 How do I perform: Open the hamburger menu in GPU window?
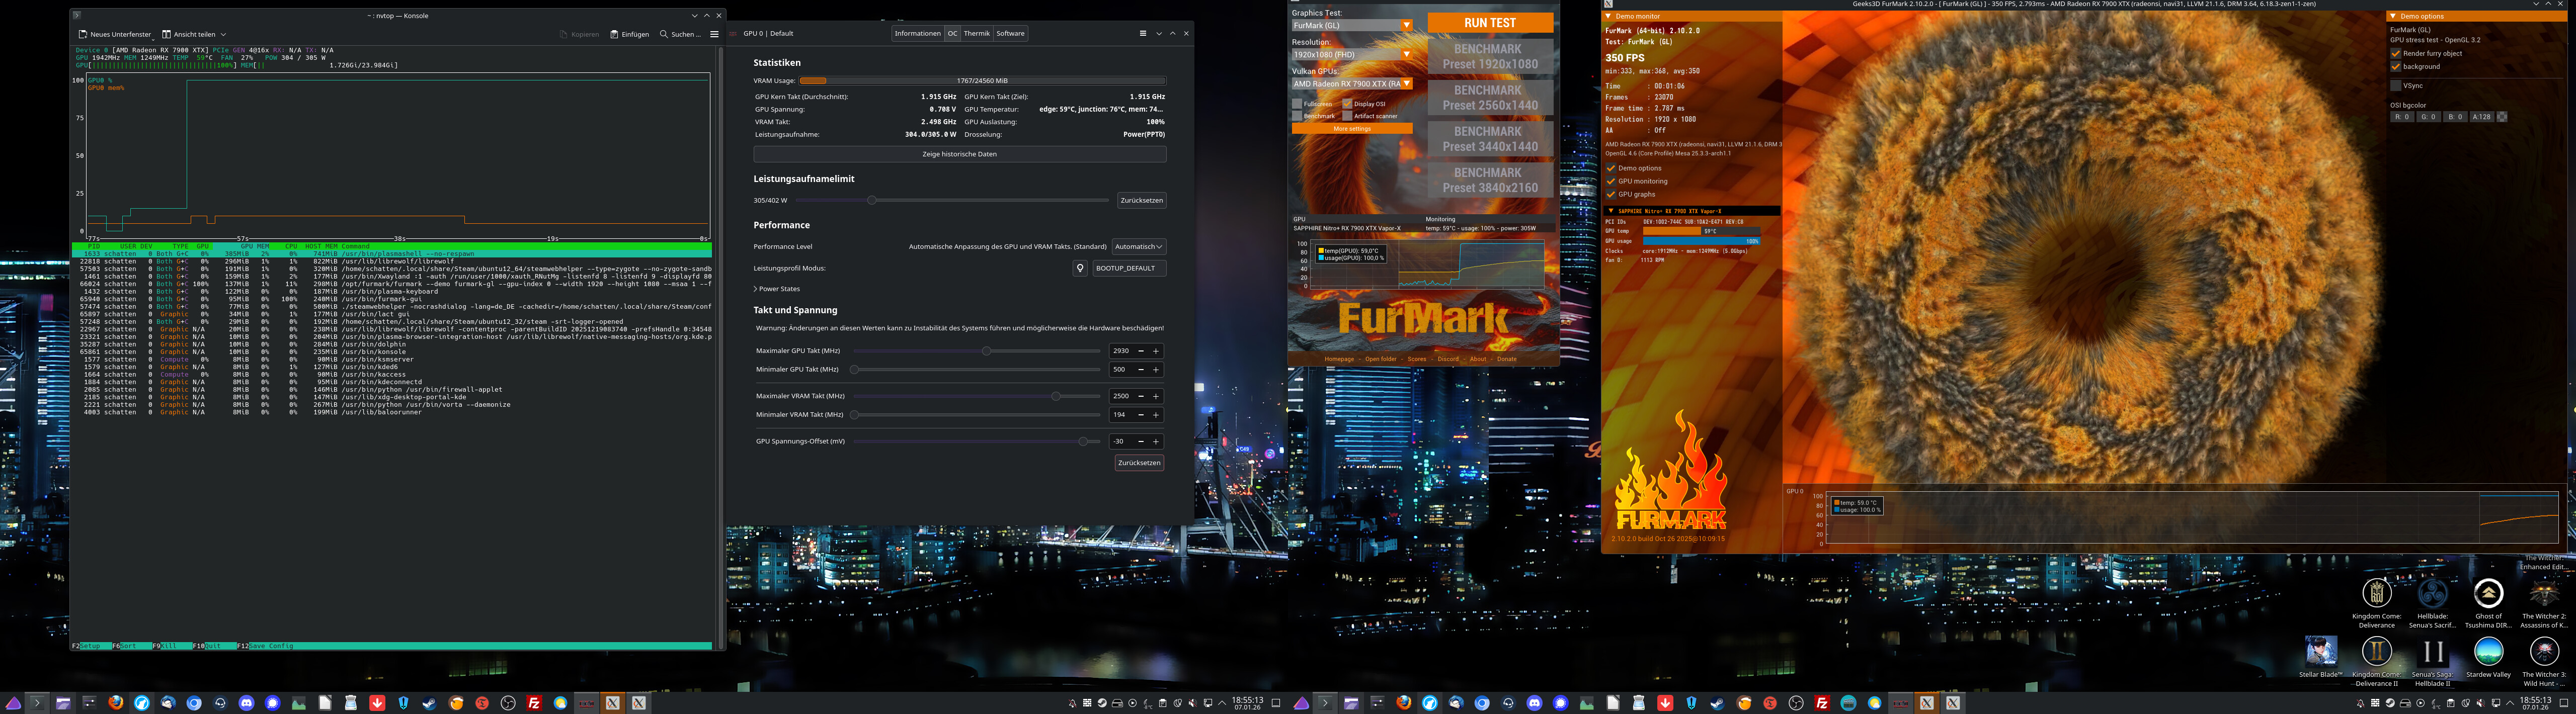click(1143, 33)
